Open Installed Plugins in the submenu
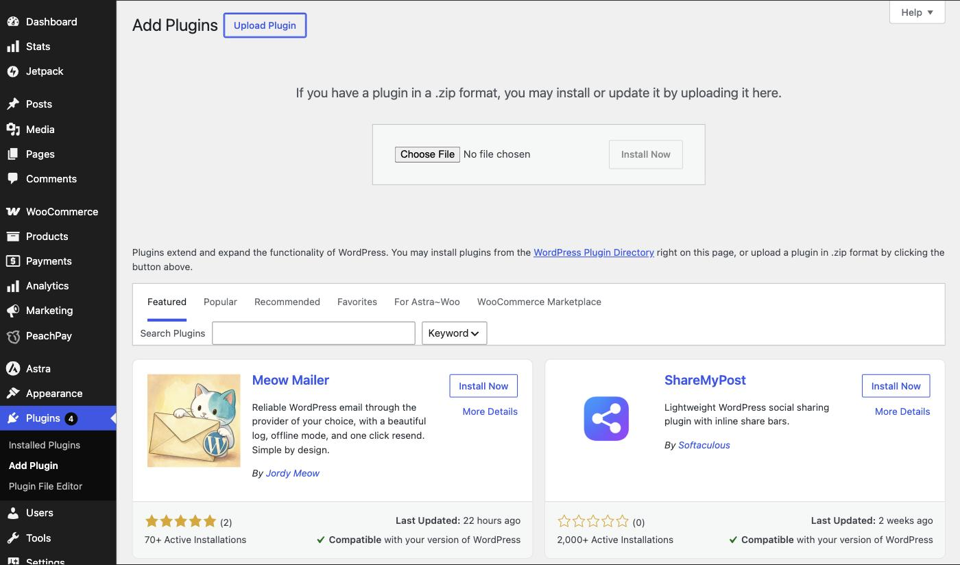960x565 pixels. click(x=45, y=445)
